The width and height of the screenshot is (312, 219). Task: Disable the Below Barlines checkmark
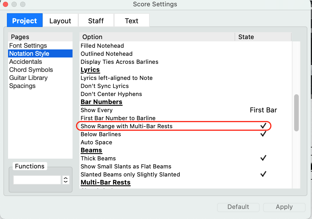click(263, 134)
